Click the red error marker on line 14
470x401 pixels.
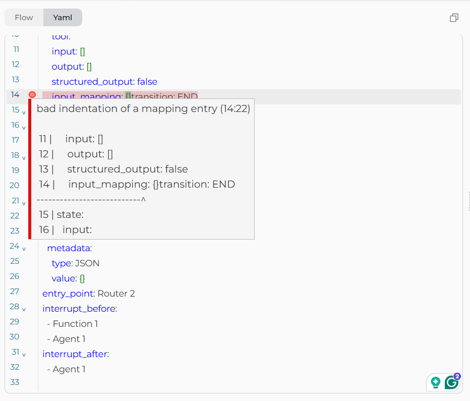click(x=32, y=95)
